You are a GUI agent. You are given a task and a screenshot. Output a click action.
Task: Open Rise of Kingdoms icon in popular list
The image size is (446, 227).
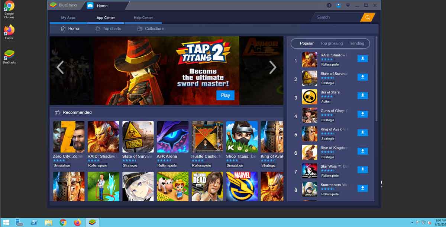click(310, 152)
